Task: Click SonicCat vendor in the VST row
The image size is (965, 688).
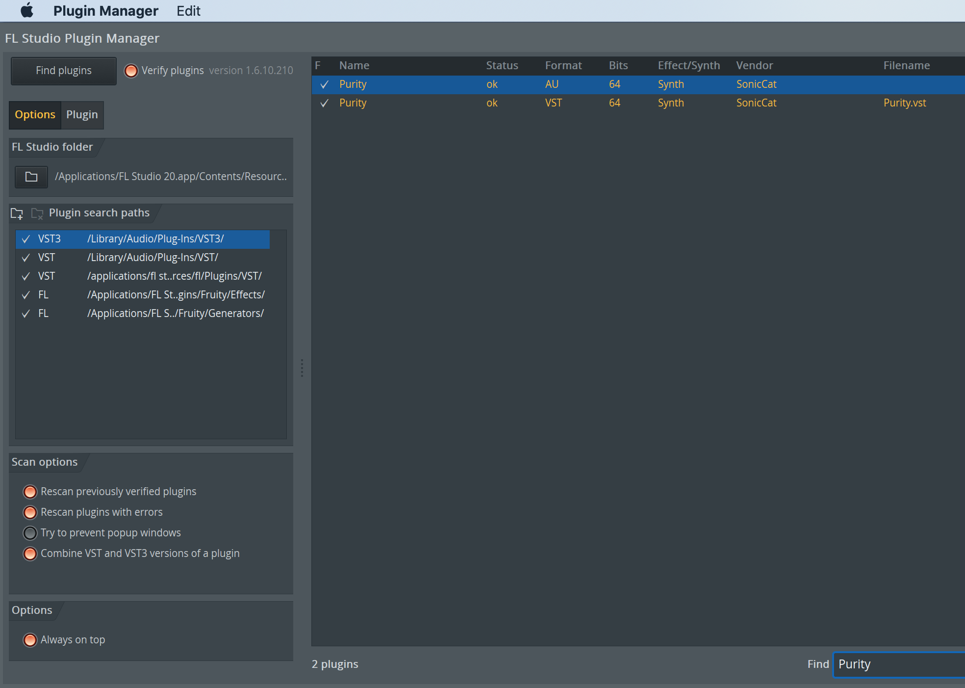Action: [756, 103]
